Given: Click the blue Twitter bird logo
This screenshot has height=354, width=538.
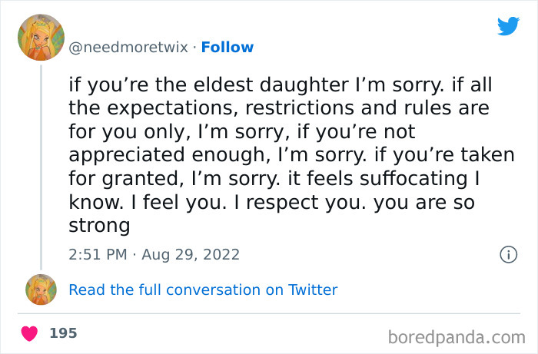Looking at the screenshot, I should tap(508, 26).
